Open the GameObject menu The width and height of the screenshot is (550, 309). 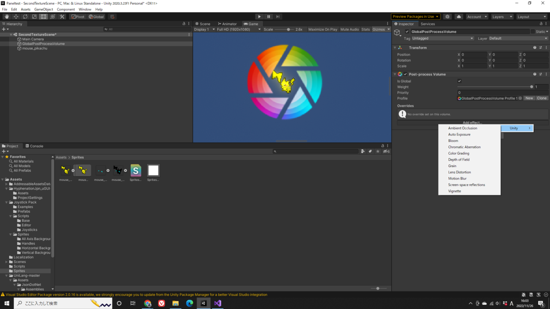coord(44,9)
